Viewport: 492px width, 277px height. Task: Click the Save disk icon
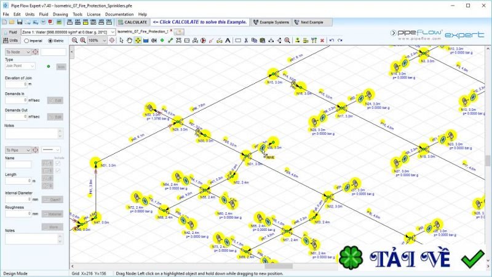tap(20, 22)
